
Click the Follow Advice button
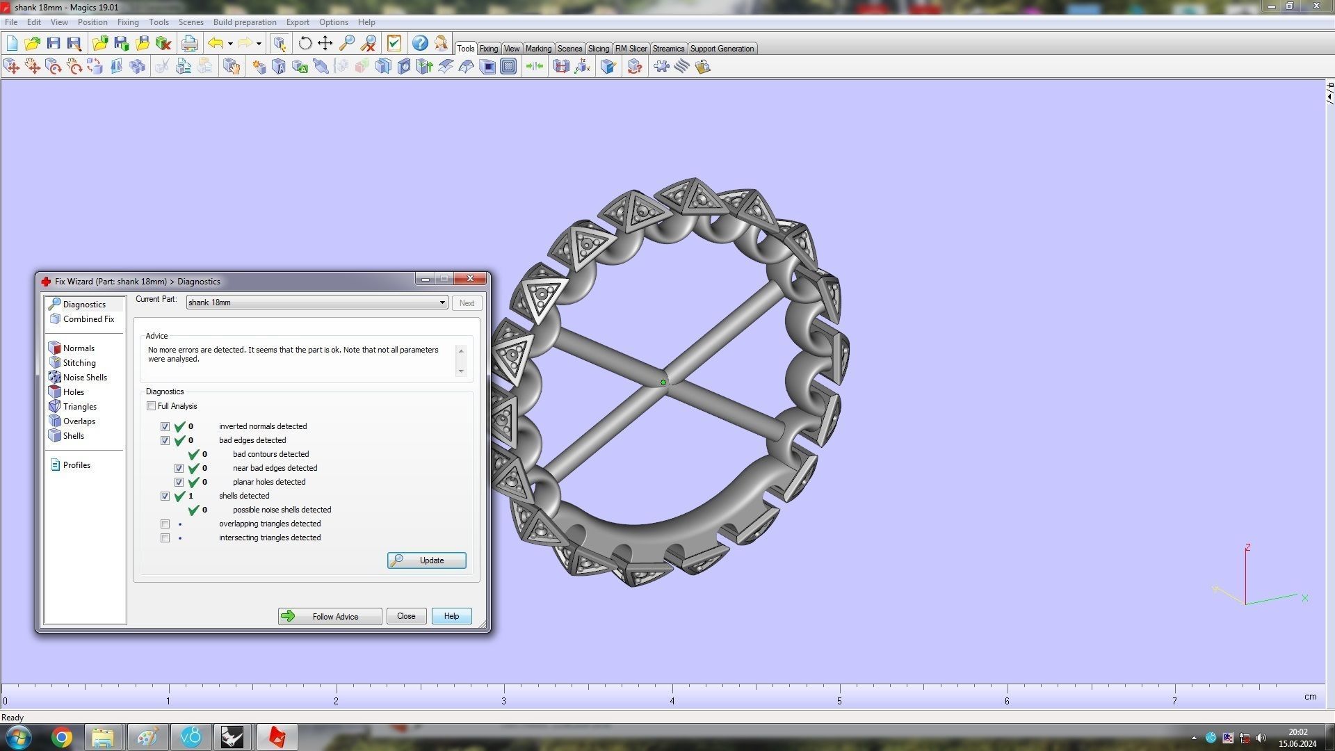[x=330, y=617]
